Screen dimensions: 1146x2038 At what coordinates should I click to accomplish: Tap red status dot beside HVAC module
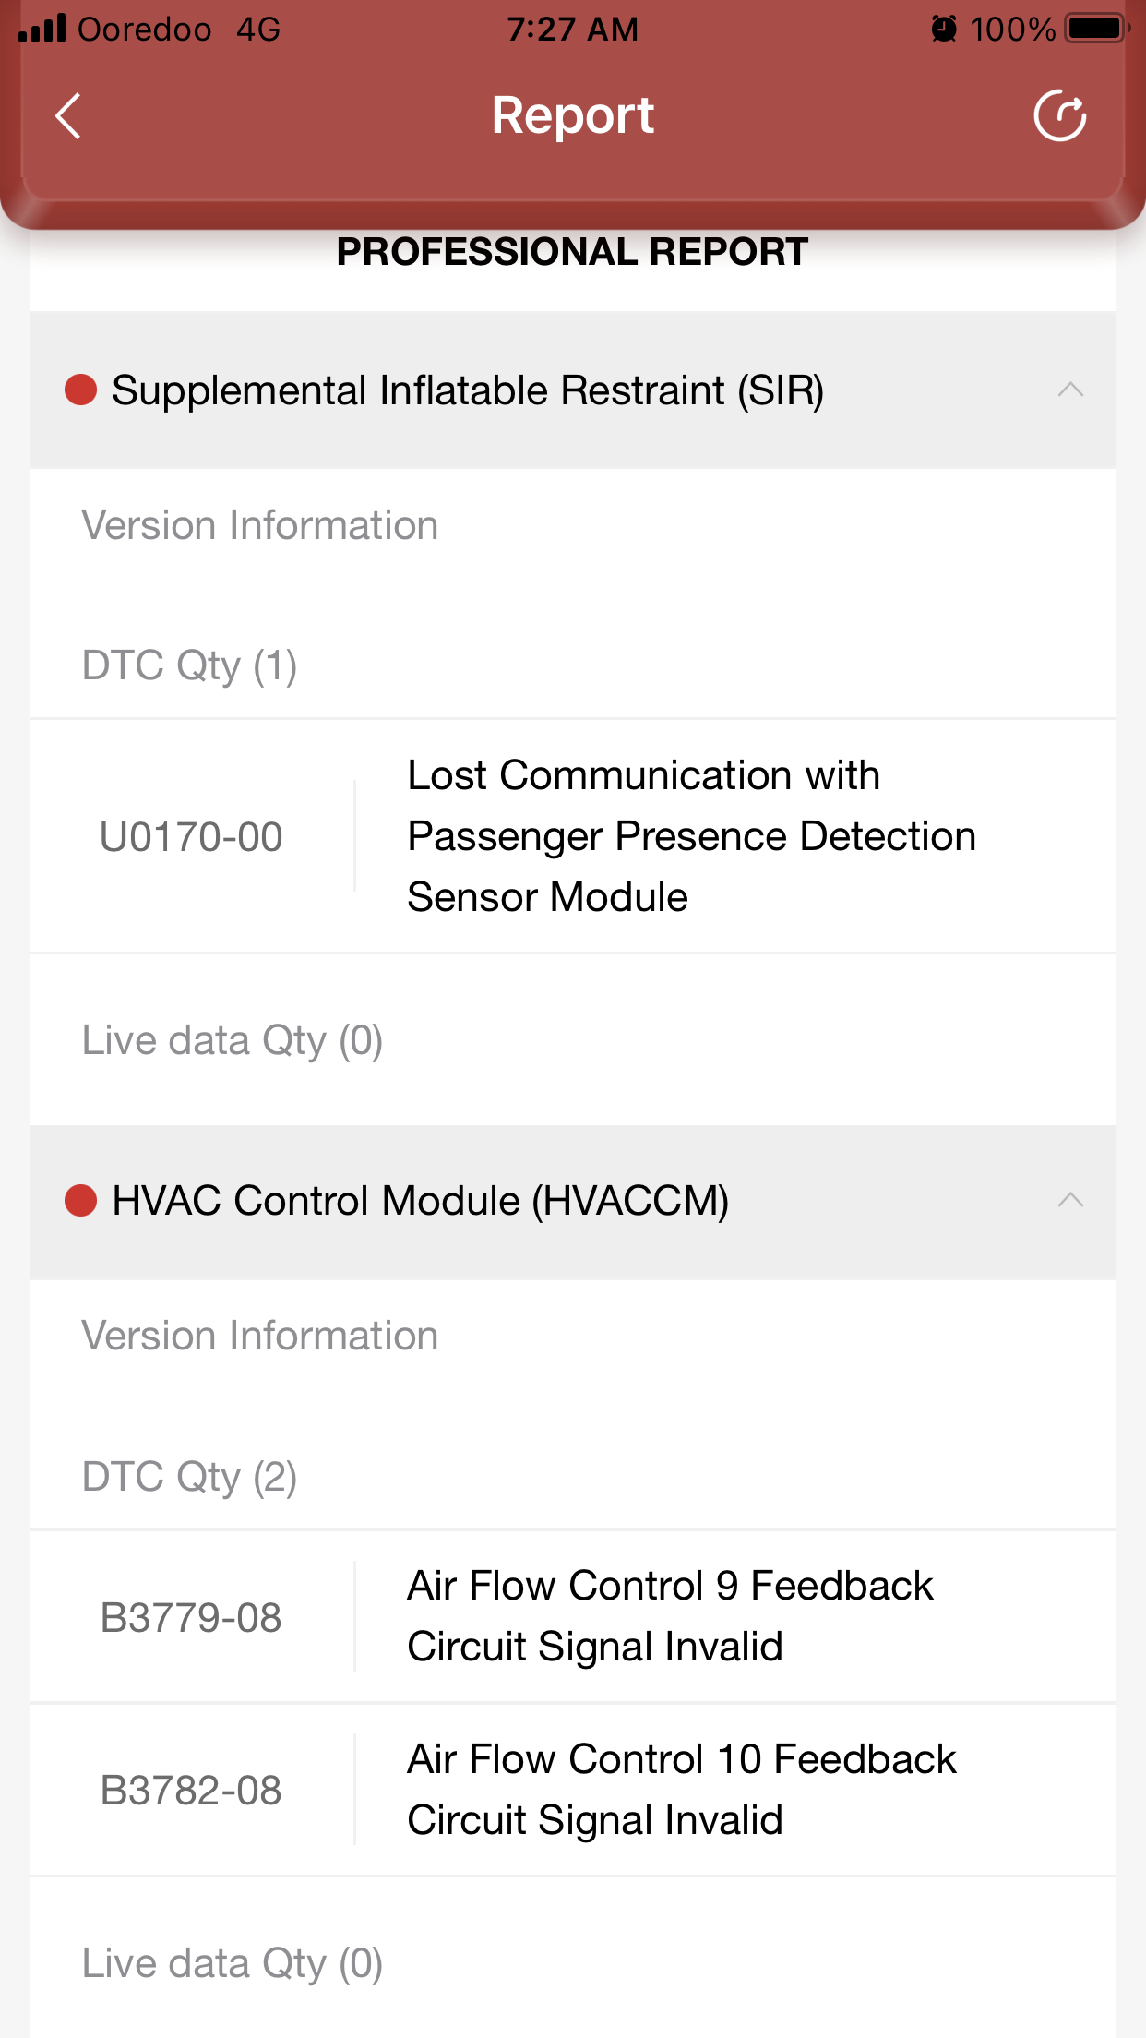coord(81,1201)
